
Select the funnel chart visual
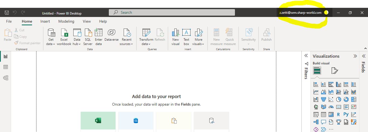[x=324, y=99]
